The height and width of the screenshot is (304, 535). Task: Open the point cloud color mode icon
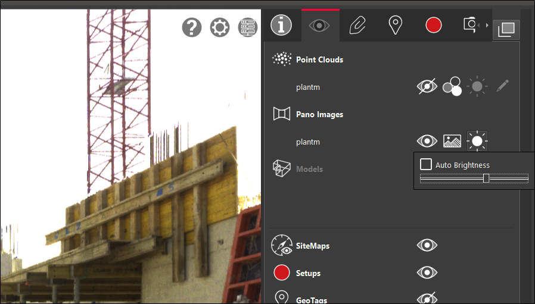pyautogui.click(x=452, y=87)
